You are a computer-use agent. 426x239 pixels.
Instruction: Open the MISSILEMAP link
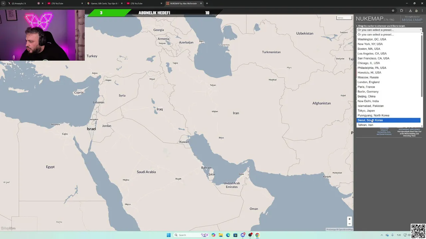412,20
